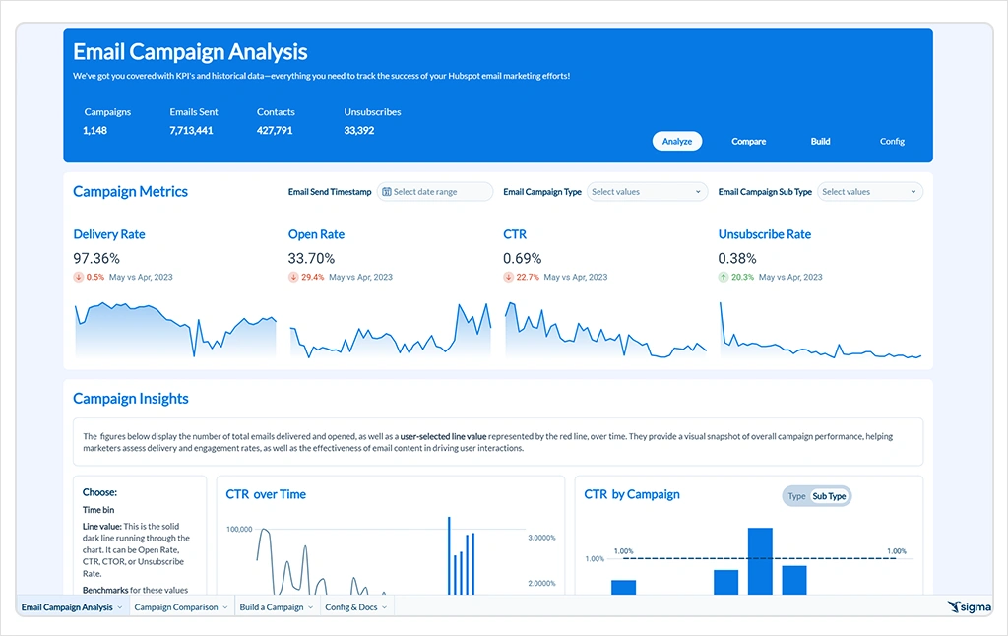Open the Campaign Comparison tab menu arrow
Viewport: 1008px width, 636px height.
[x=226, y=607]
